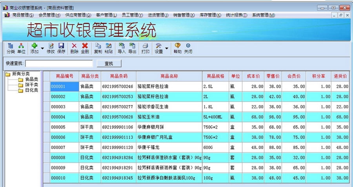The image size is (353, 187).
Task: Open the 供应商管理(G) menu
Action: click(78, 15)
